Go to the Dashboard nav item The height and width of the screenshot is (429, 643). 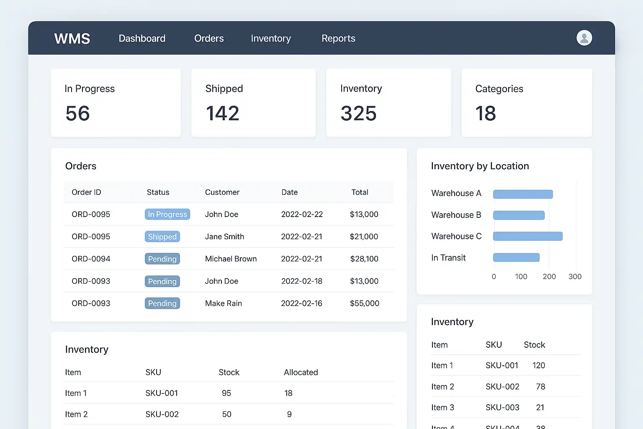[x=142, y=39]
